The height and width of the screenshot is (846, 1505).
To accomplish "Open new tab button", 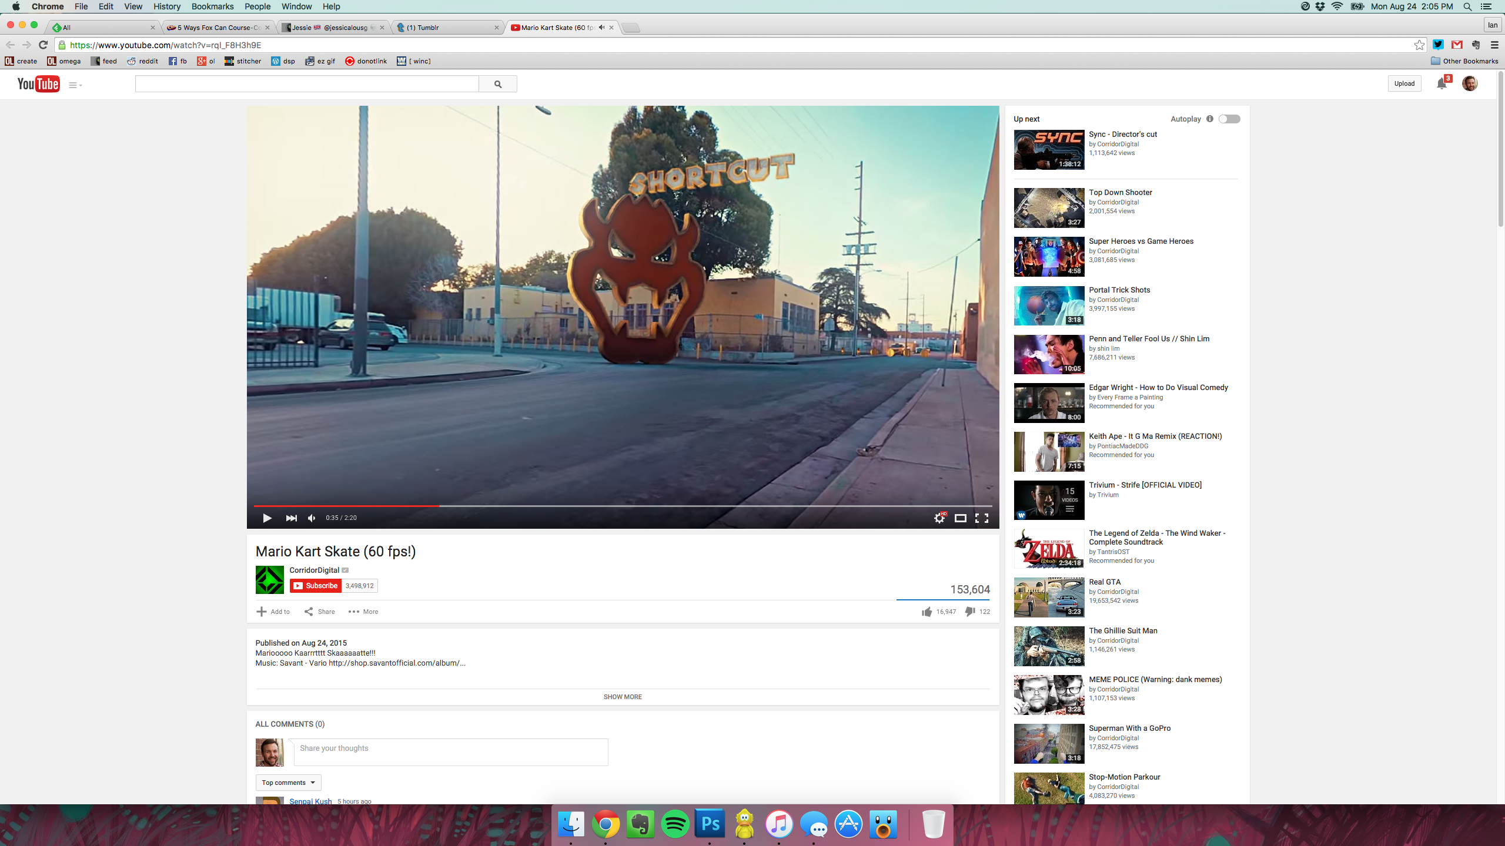I will pyautogui.click(x=630, y=28).
